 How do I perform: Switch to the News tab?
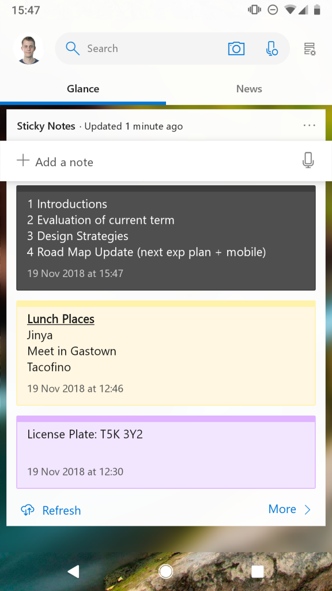click(x=249, y=89)
